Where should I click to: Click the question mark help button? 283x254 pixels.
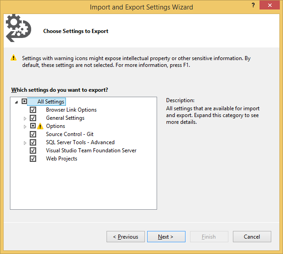tap(253, 5)
